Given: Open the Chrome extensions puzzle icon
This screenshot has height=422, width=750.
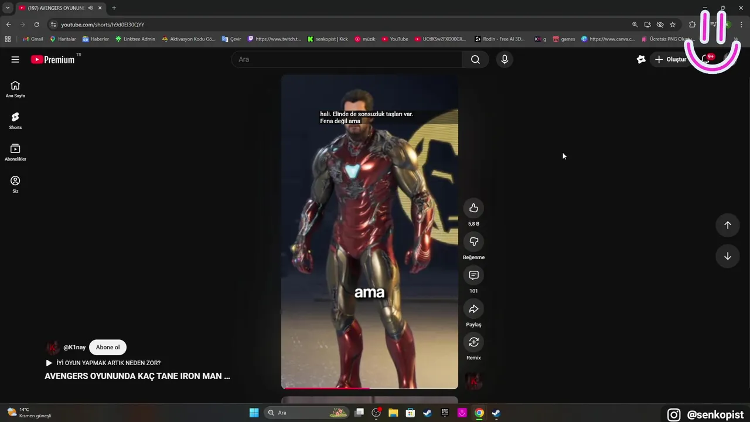Looking at the screenshot, I should coord(693,25).
